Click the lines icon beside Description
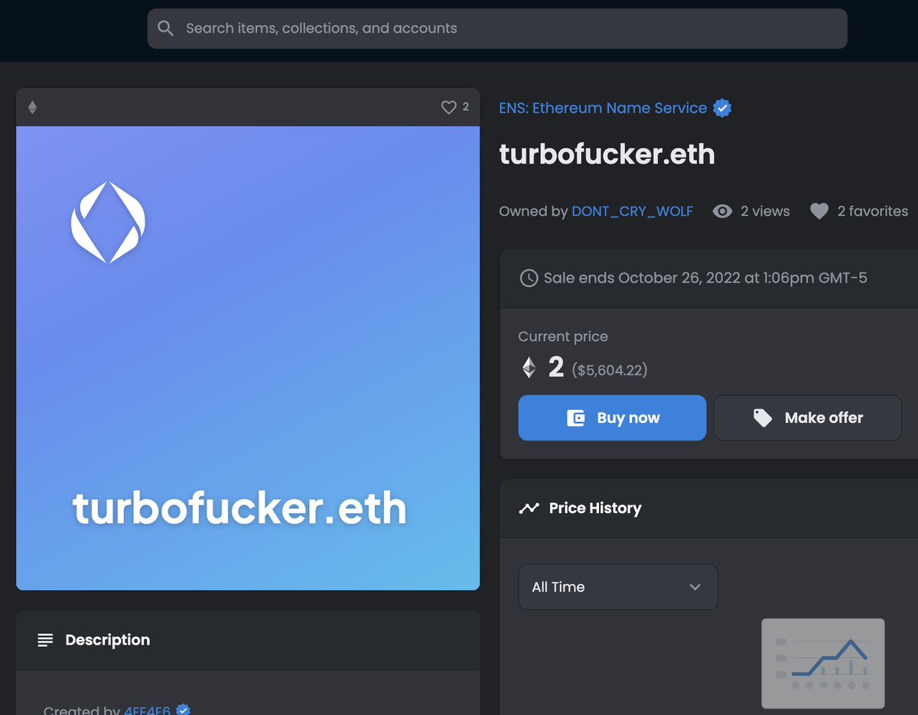Screen dimensions: 918x715 (x=45, y=640)
